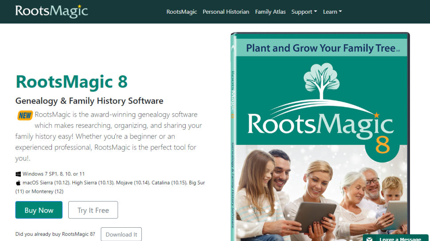Open the Leave a Message chat widget
The image size is (430, 241).
pyautogui.click(x=395, y=238)
